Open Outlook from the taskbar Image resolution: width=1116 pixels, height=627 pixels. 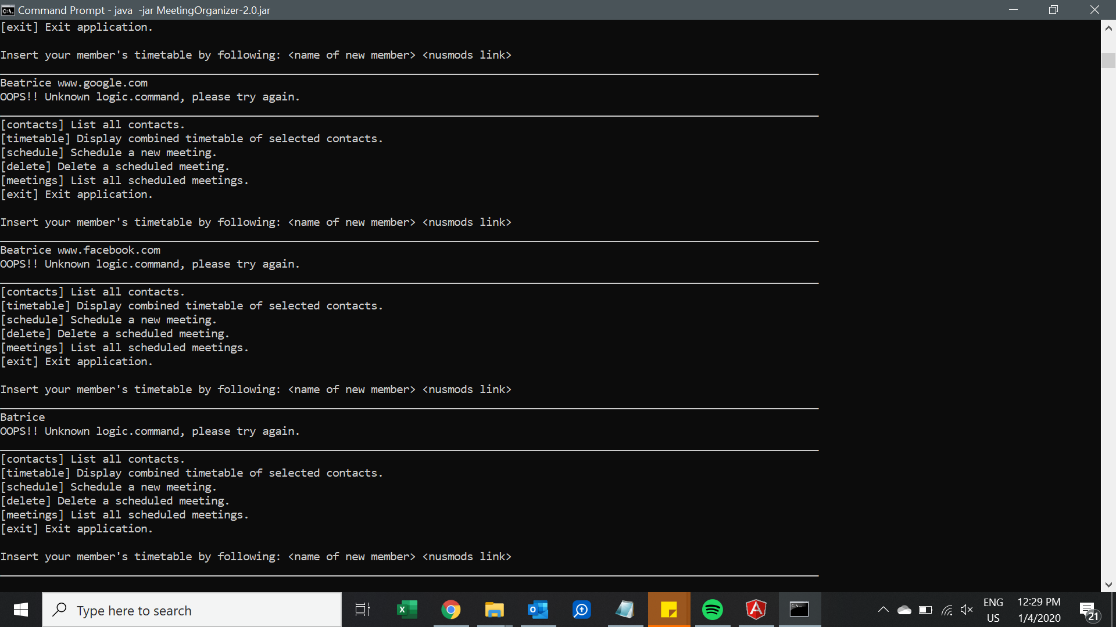coord(538,610)
